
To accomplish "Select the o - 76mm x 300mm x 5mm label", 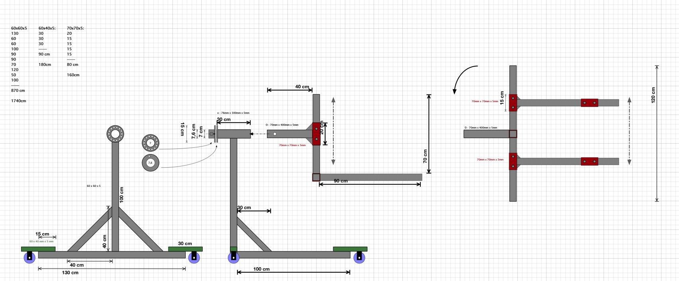I will point(233,113).
